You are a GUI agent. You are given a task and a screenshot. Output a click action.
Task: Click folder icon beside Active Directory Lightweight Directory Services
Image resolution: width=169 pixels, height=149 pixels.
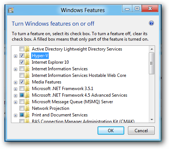(27, 49)
